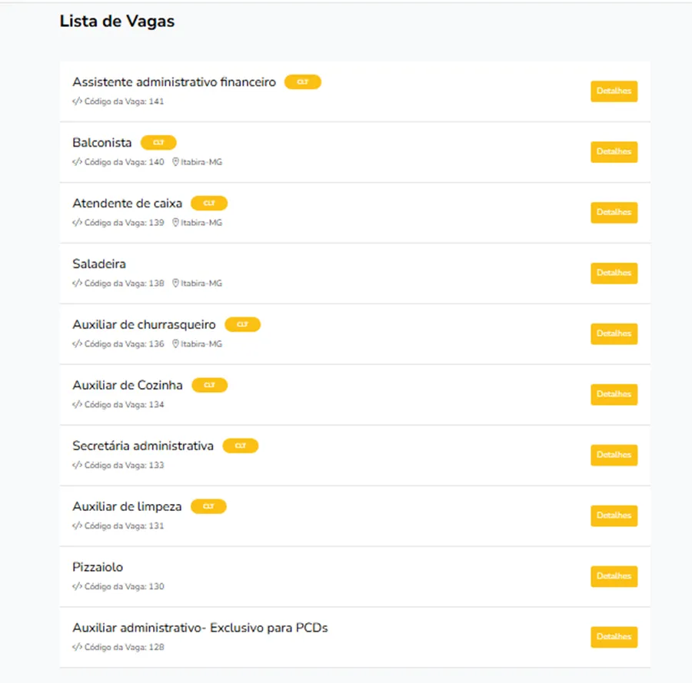Open Detalhes for Auxiliar de churrasqueiro

coord(614,333)
